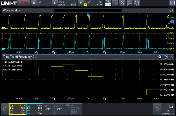The width and height of the screenshot is (176, 116).
Task: Open Time Trend Frequency settings gear
Action: click(x=160, y=57)
